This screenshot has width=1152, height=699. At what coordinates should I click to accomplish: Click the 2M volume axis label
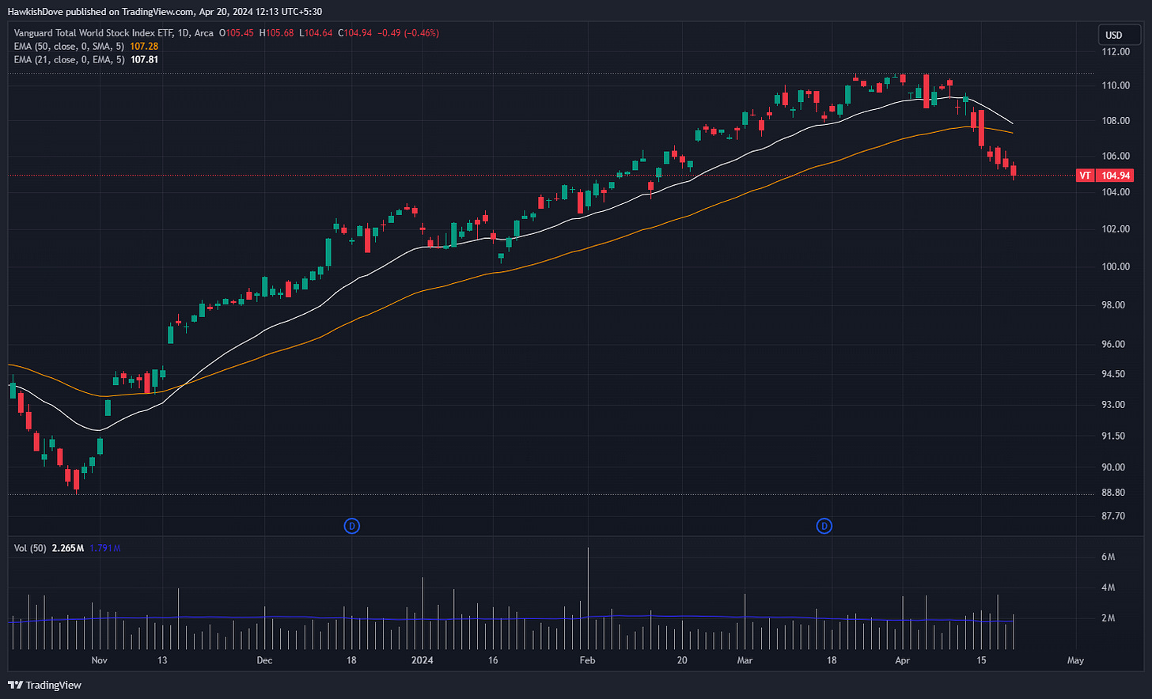[1108, 618]
